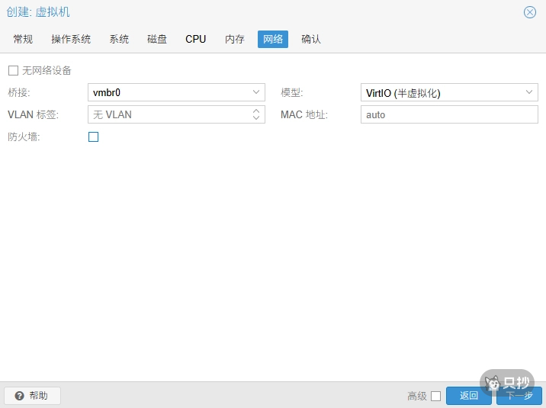
Task: Click the help question mark icon
Action: pos(20,396)
